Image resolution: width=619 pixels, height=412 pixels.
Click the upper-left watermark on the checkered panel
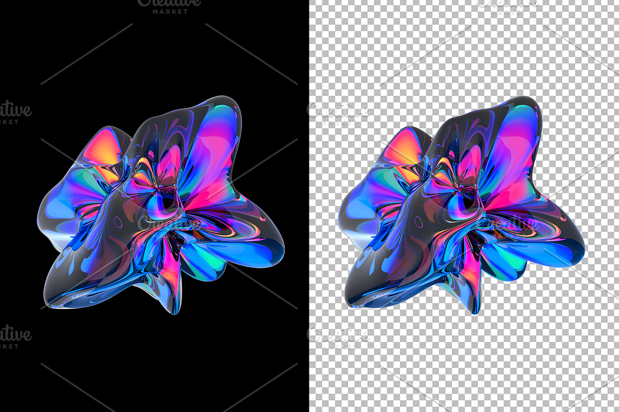pos(338,113)
